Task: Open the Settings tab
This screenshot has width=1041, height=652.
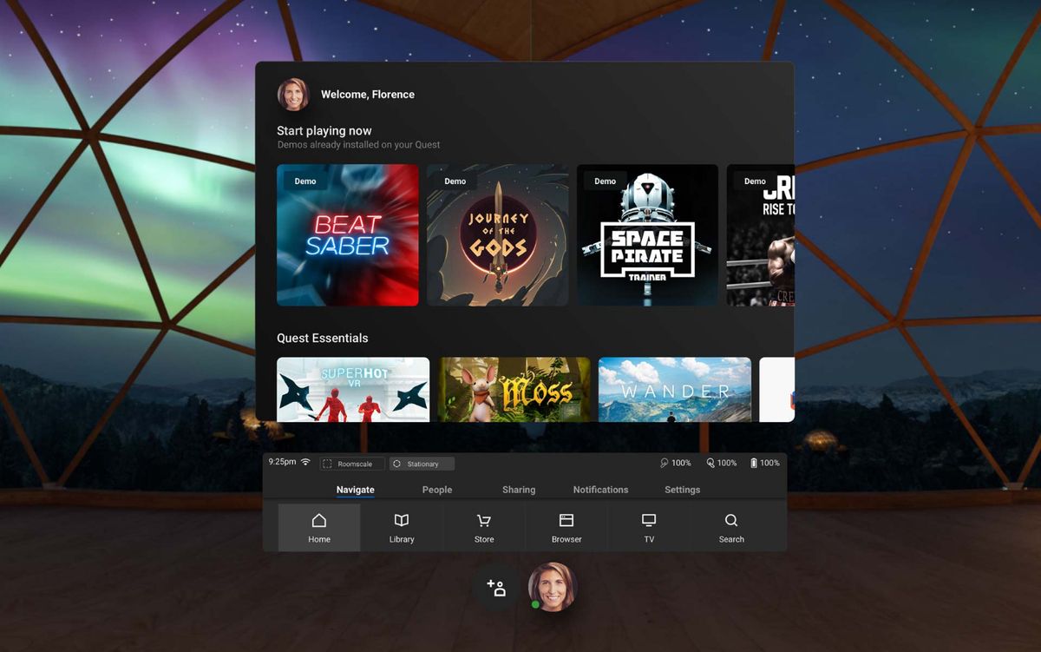Action: click(682, 490)
